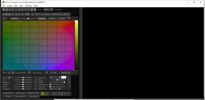
Task: Toggle the A/B enable dot
Action: pos(23,14)
